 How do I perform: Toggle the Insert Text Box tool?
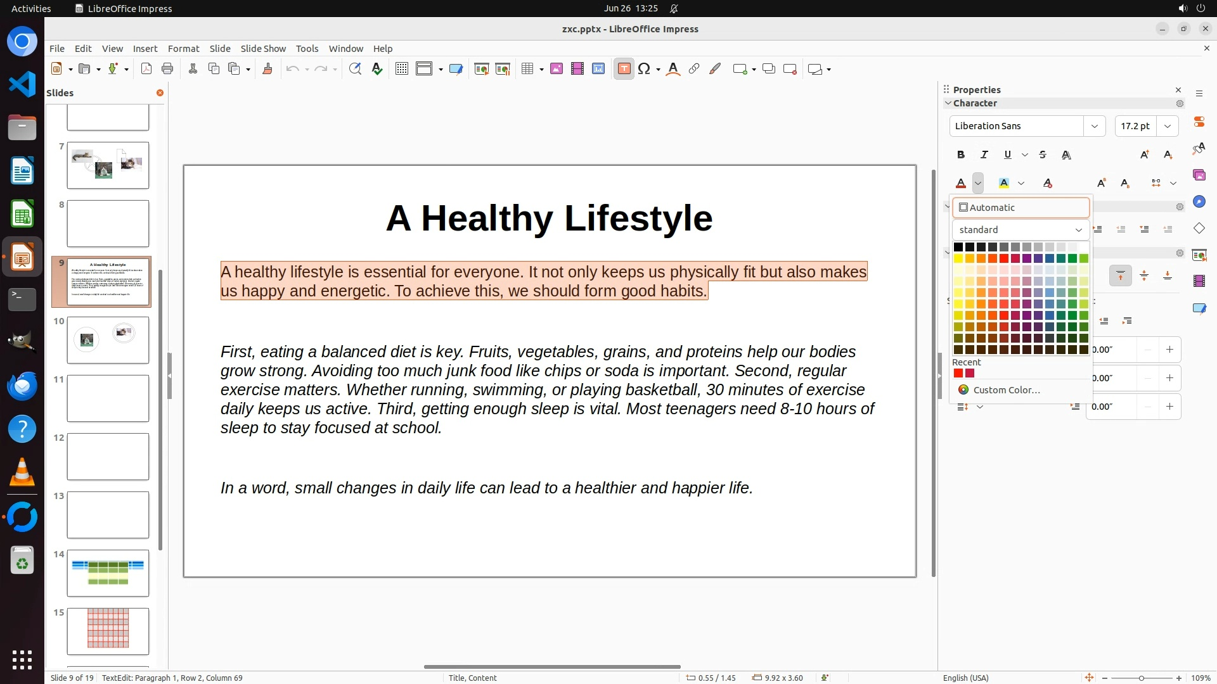(x=624, y=69)
